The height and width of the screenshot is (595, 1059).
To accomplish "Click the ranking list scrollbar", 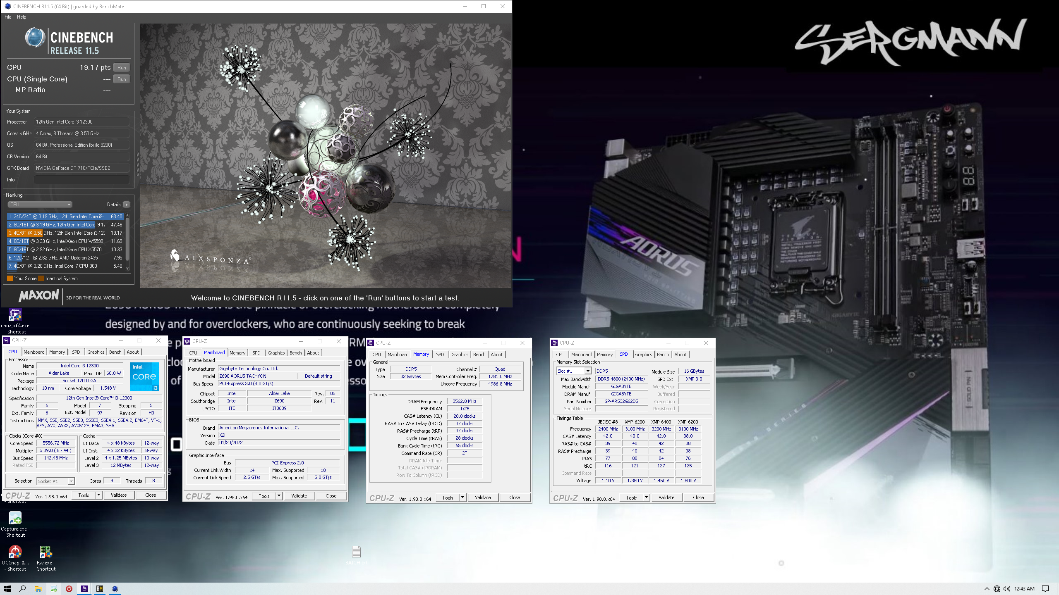I will [127, 242].
